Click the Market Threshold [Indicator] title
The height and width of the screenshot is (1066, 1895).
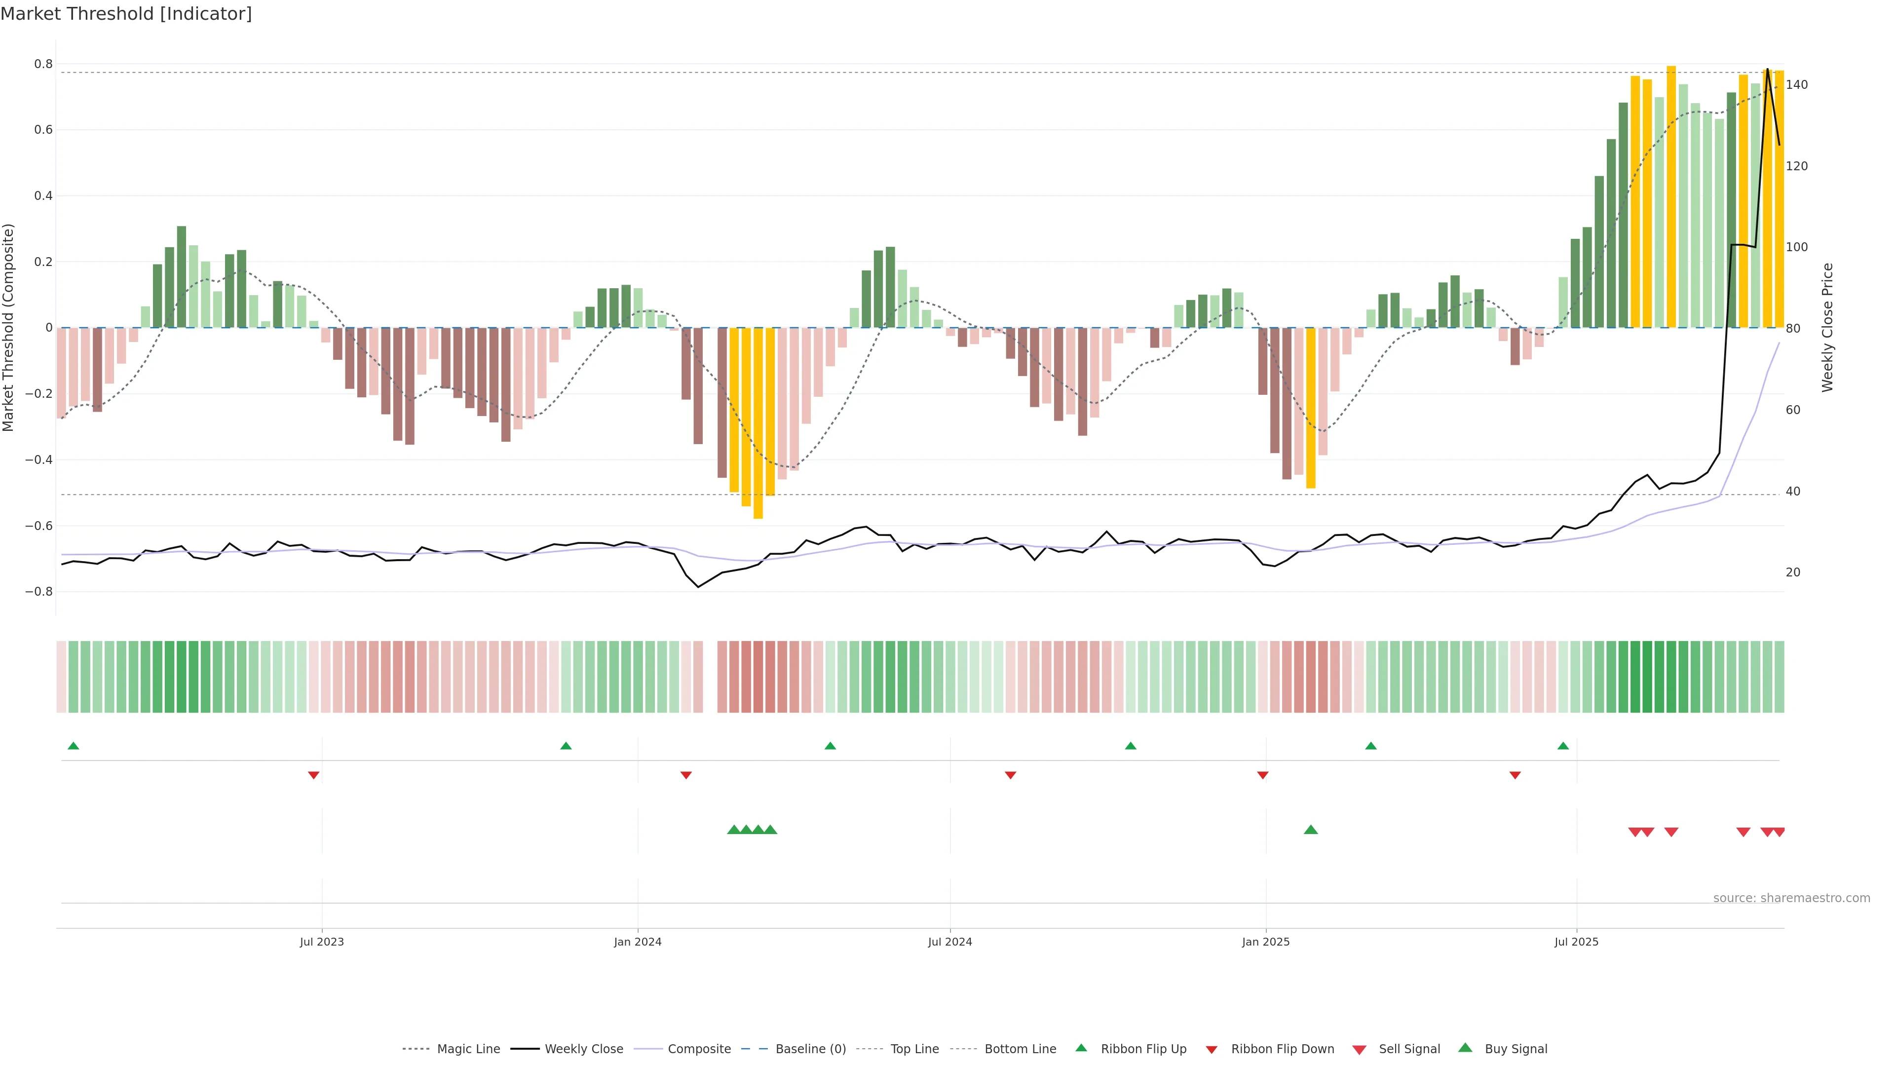[126, 14]
